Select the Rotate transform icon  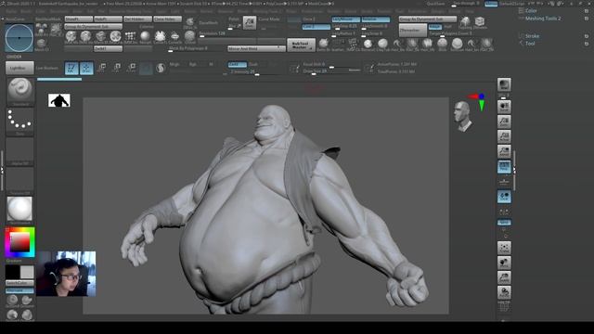coord(131,68)
